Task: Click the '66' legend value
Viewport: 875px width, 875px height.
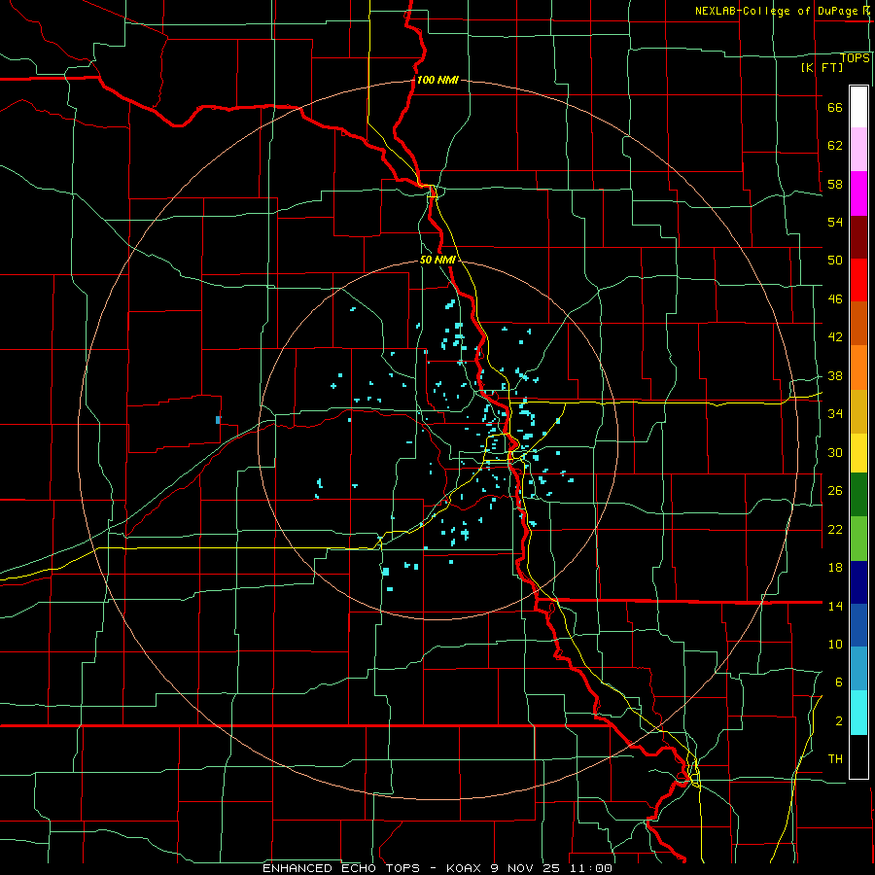Action: pyautogui.click(x=835, y=108)
